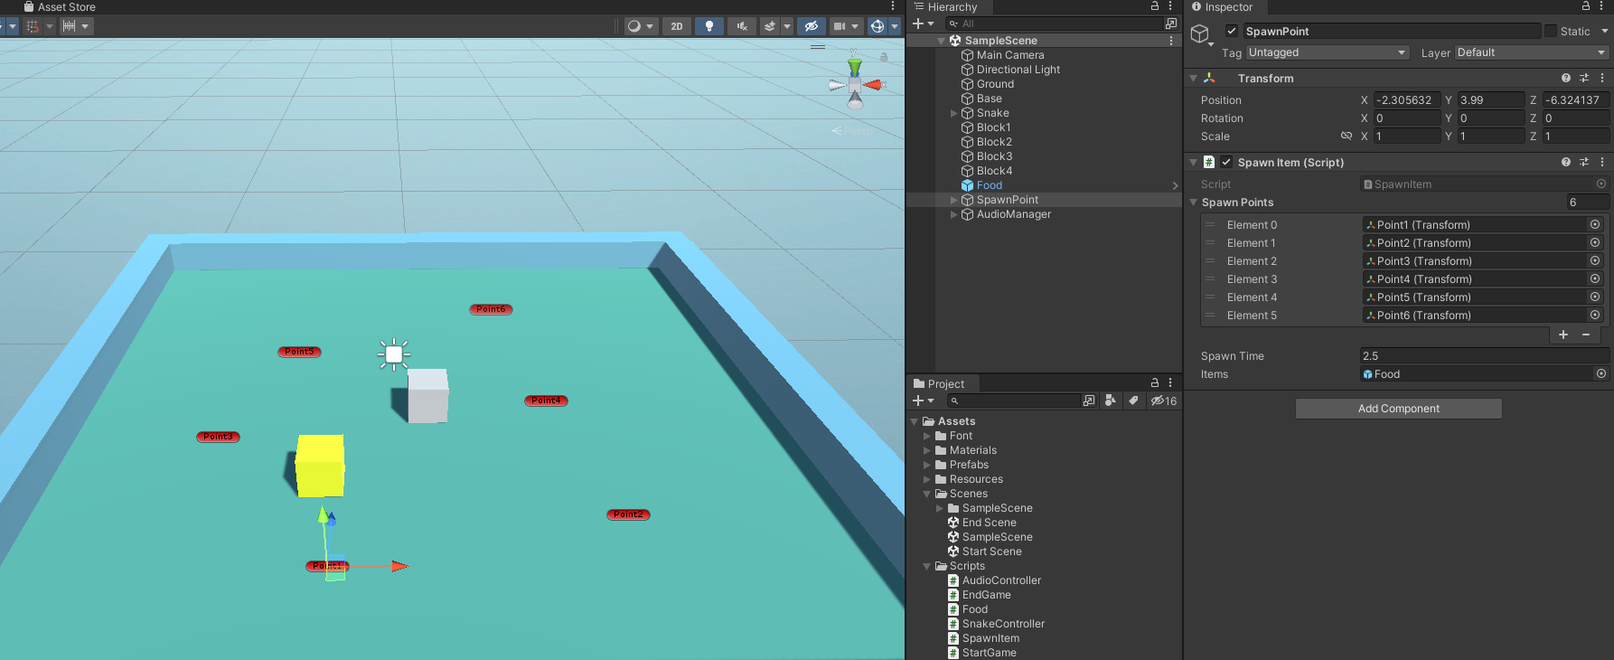Toggle the Static checkbox
This screenshot has height=660, width=1614.
[x=1551, y=31]
